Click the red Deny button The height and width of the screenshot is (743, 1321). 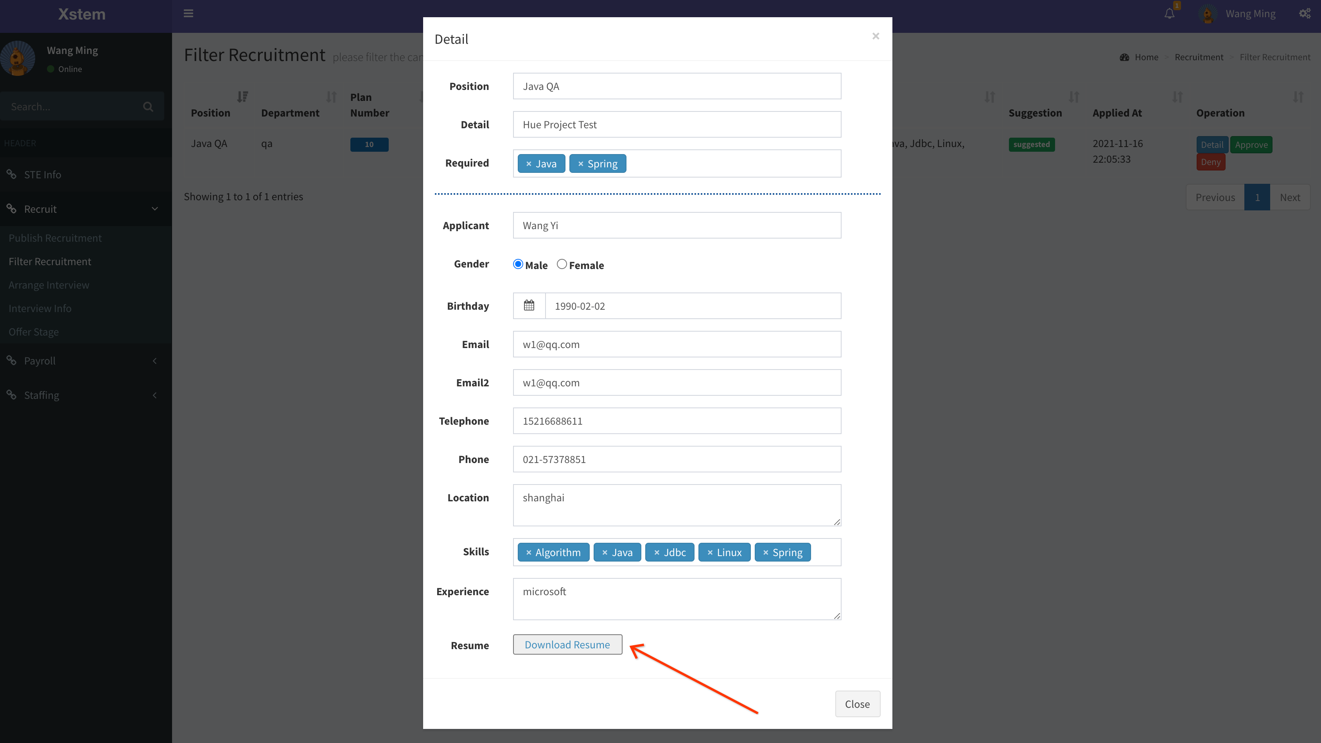click(x=1211, y=162)
